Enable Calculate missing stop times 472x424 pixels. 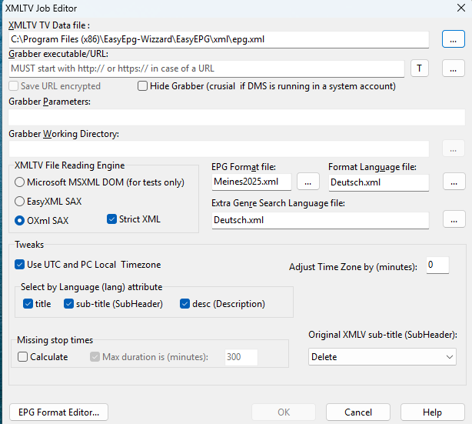pos(22,357)
